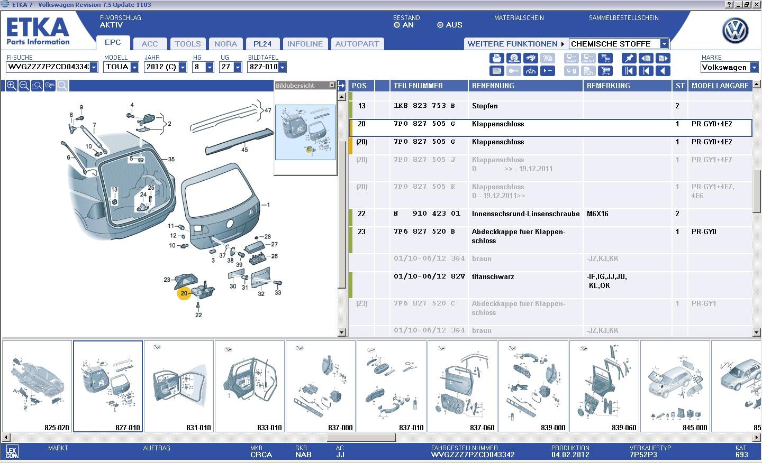Click the zoom out magnifier icon

pyautogui.click(x=24, y=86)
